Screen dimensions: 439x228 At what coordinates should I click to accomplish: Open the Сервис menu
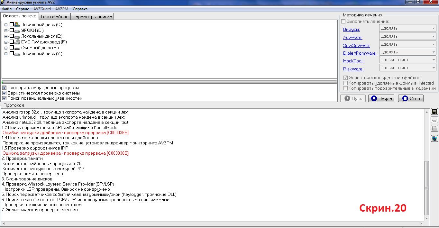click(x=22, y=9)
